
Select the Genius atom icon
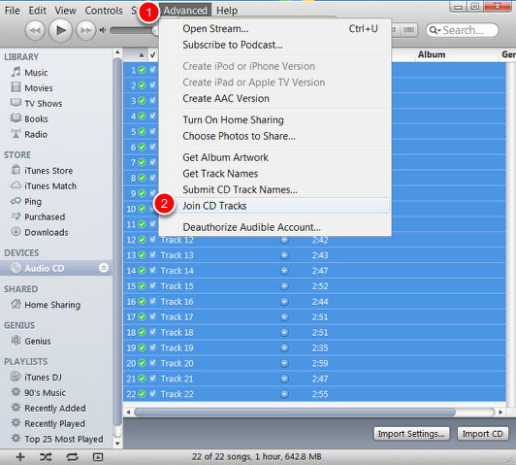click(16, 340)
